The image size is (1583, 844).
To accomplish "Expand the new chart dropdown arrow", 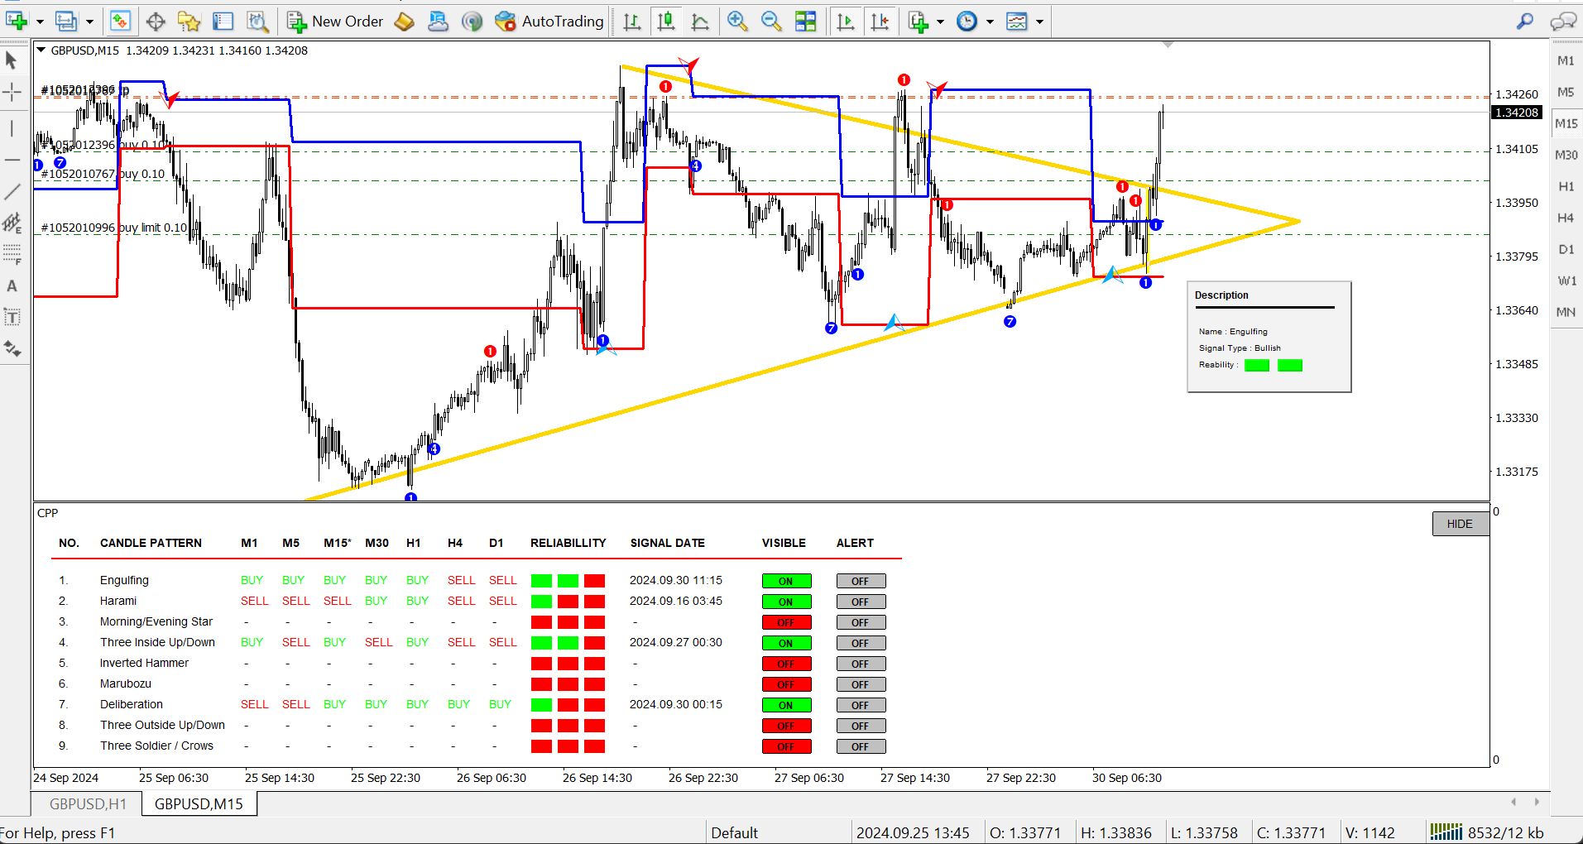I will pyautogui.click(x=40, y=22).
